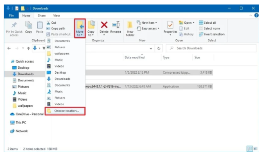Image resolution: width=266 pixels, height=160 pixels.
Task: Click the Cut scissors command
Action: (51, 23)
